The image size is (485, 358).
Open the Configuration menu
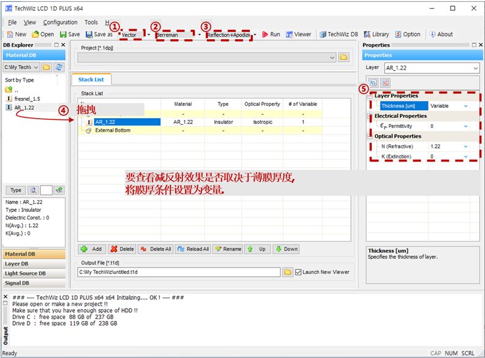(60, 22)
